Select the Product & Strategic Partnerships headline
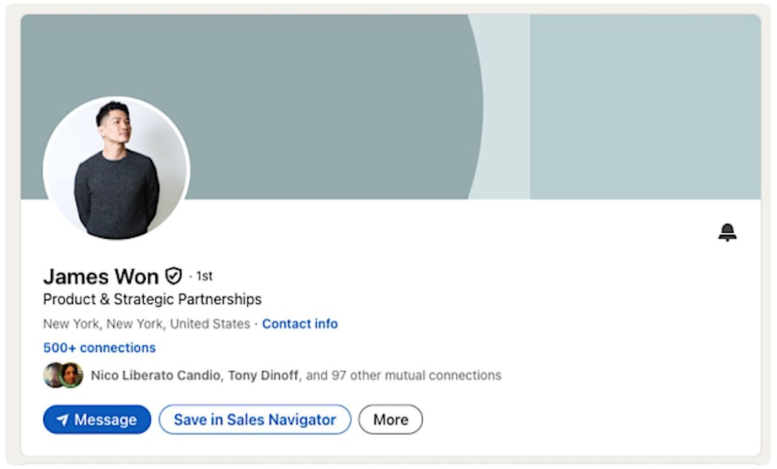777x469 pixels. coord(152,300)
